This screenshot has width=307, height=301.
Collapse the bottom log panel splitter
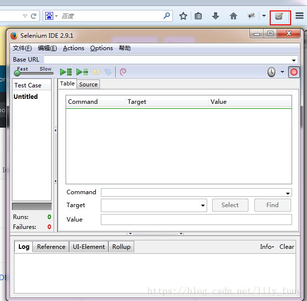point(155,233)
